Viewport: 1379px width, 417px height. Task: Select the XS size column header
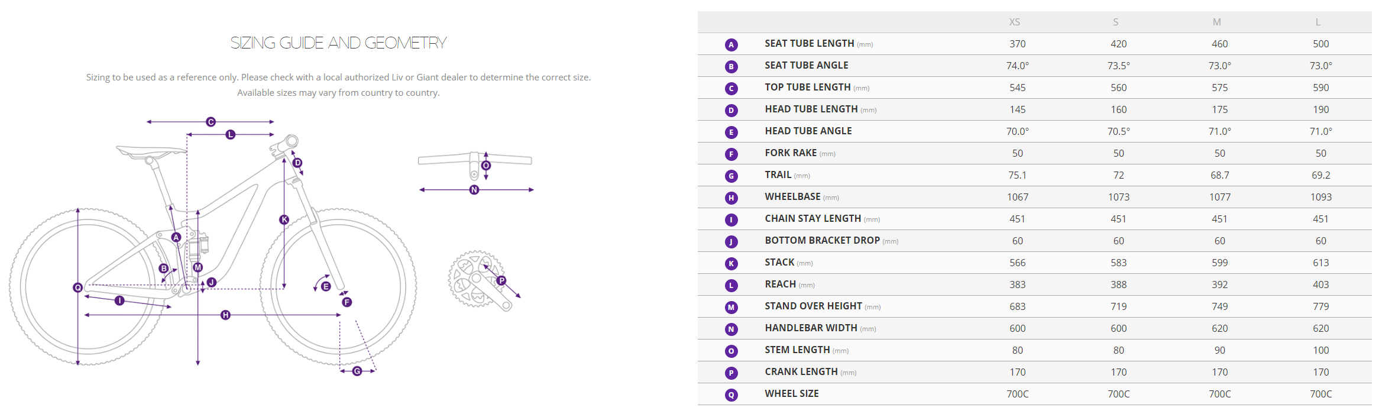point(1014,22)
